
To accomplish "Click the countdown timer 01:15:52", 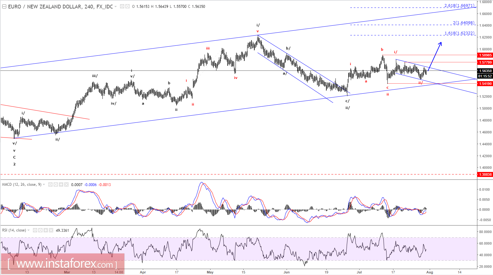I will pyautogui.click(x=485, y=76).
